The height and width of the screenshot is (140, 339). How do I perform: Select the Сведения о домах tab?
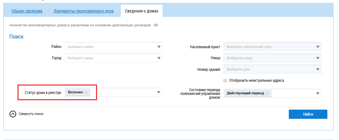tap(142, 11)
